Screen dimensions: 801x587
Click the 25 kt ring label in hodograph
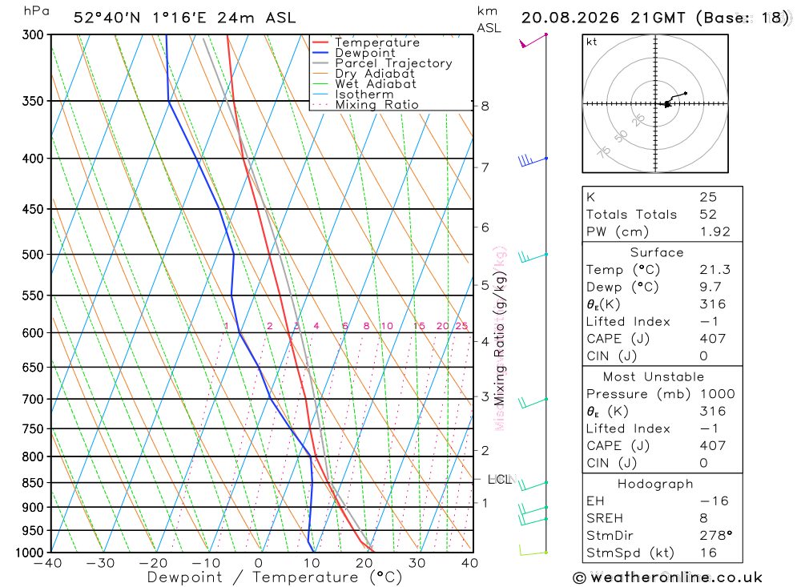(638, 121)
